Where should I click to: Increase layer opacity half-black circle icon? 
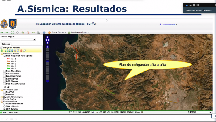pyautogui.click(x=8, y=87)
